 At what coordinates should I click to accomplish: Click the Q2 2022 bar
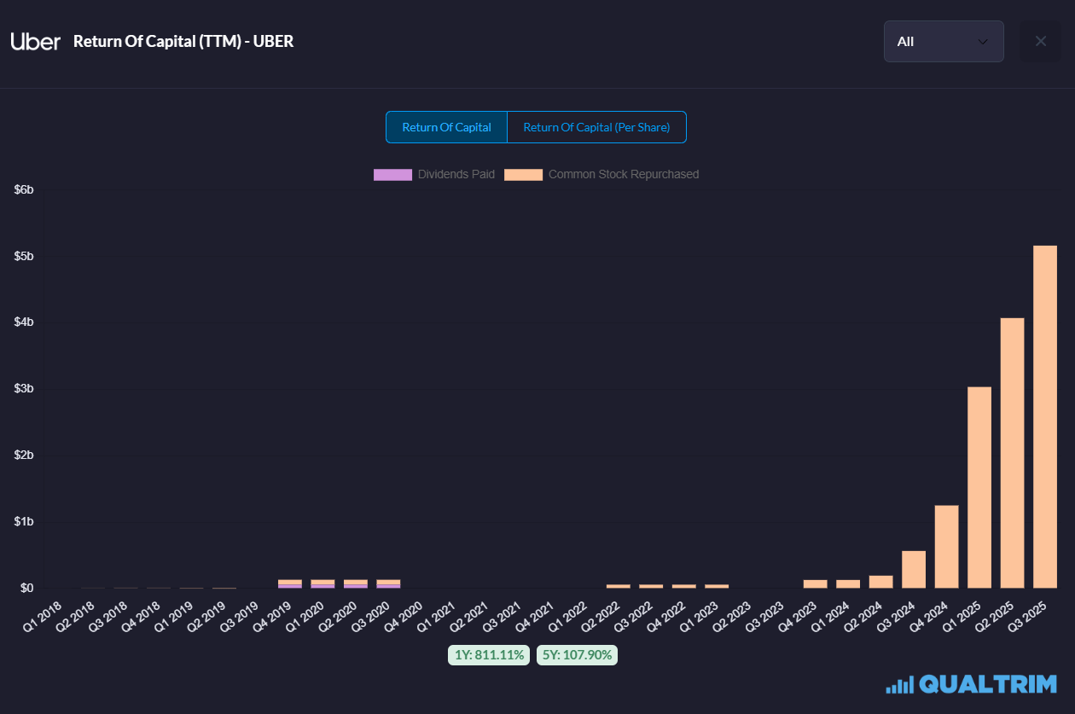(x=619, y=586)
